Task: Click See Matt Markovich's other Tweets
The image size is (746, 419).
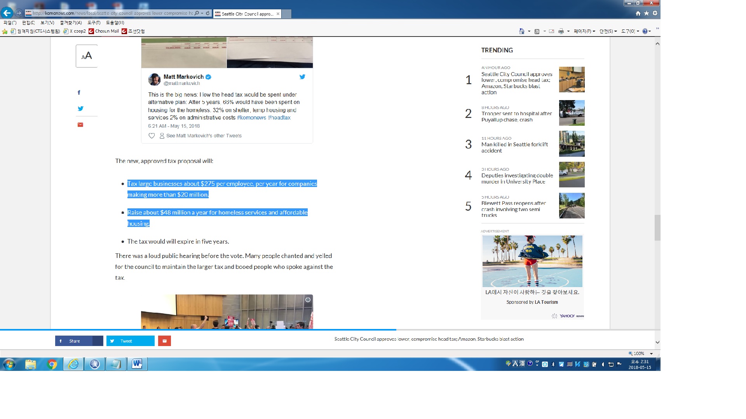Action: pos(204,136)
